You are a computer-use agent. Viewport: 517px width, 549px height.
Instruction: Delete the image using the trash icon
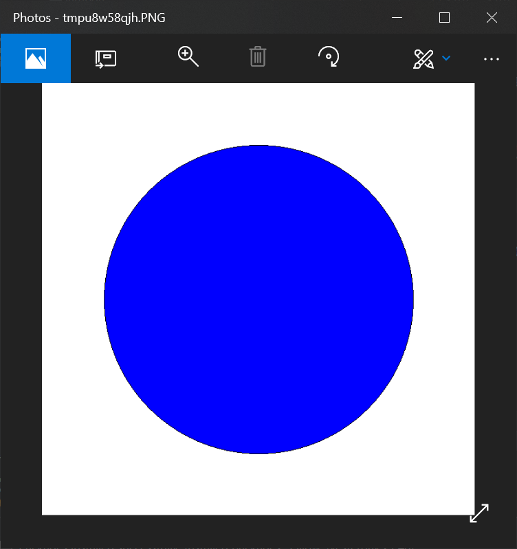click(258, 56)
